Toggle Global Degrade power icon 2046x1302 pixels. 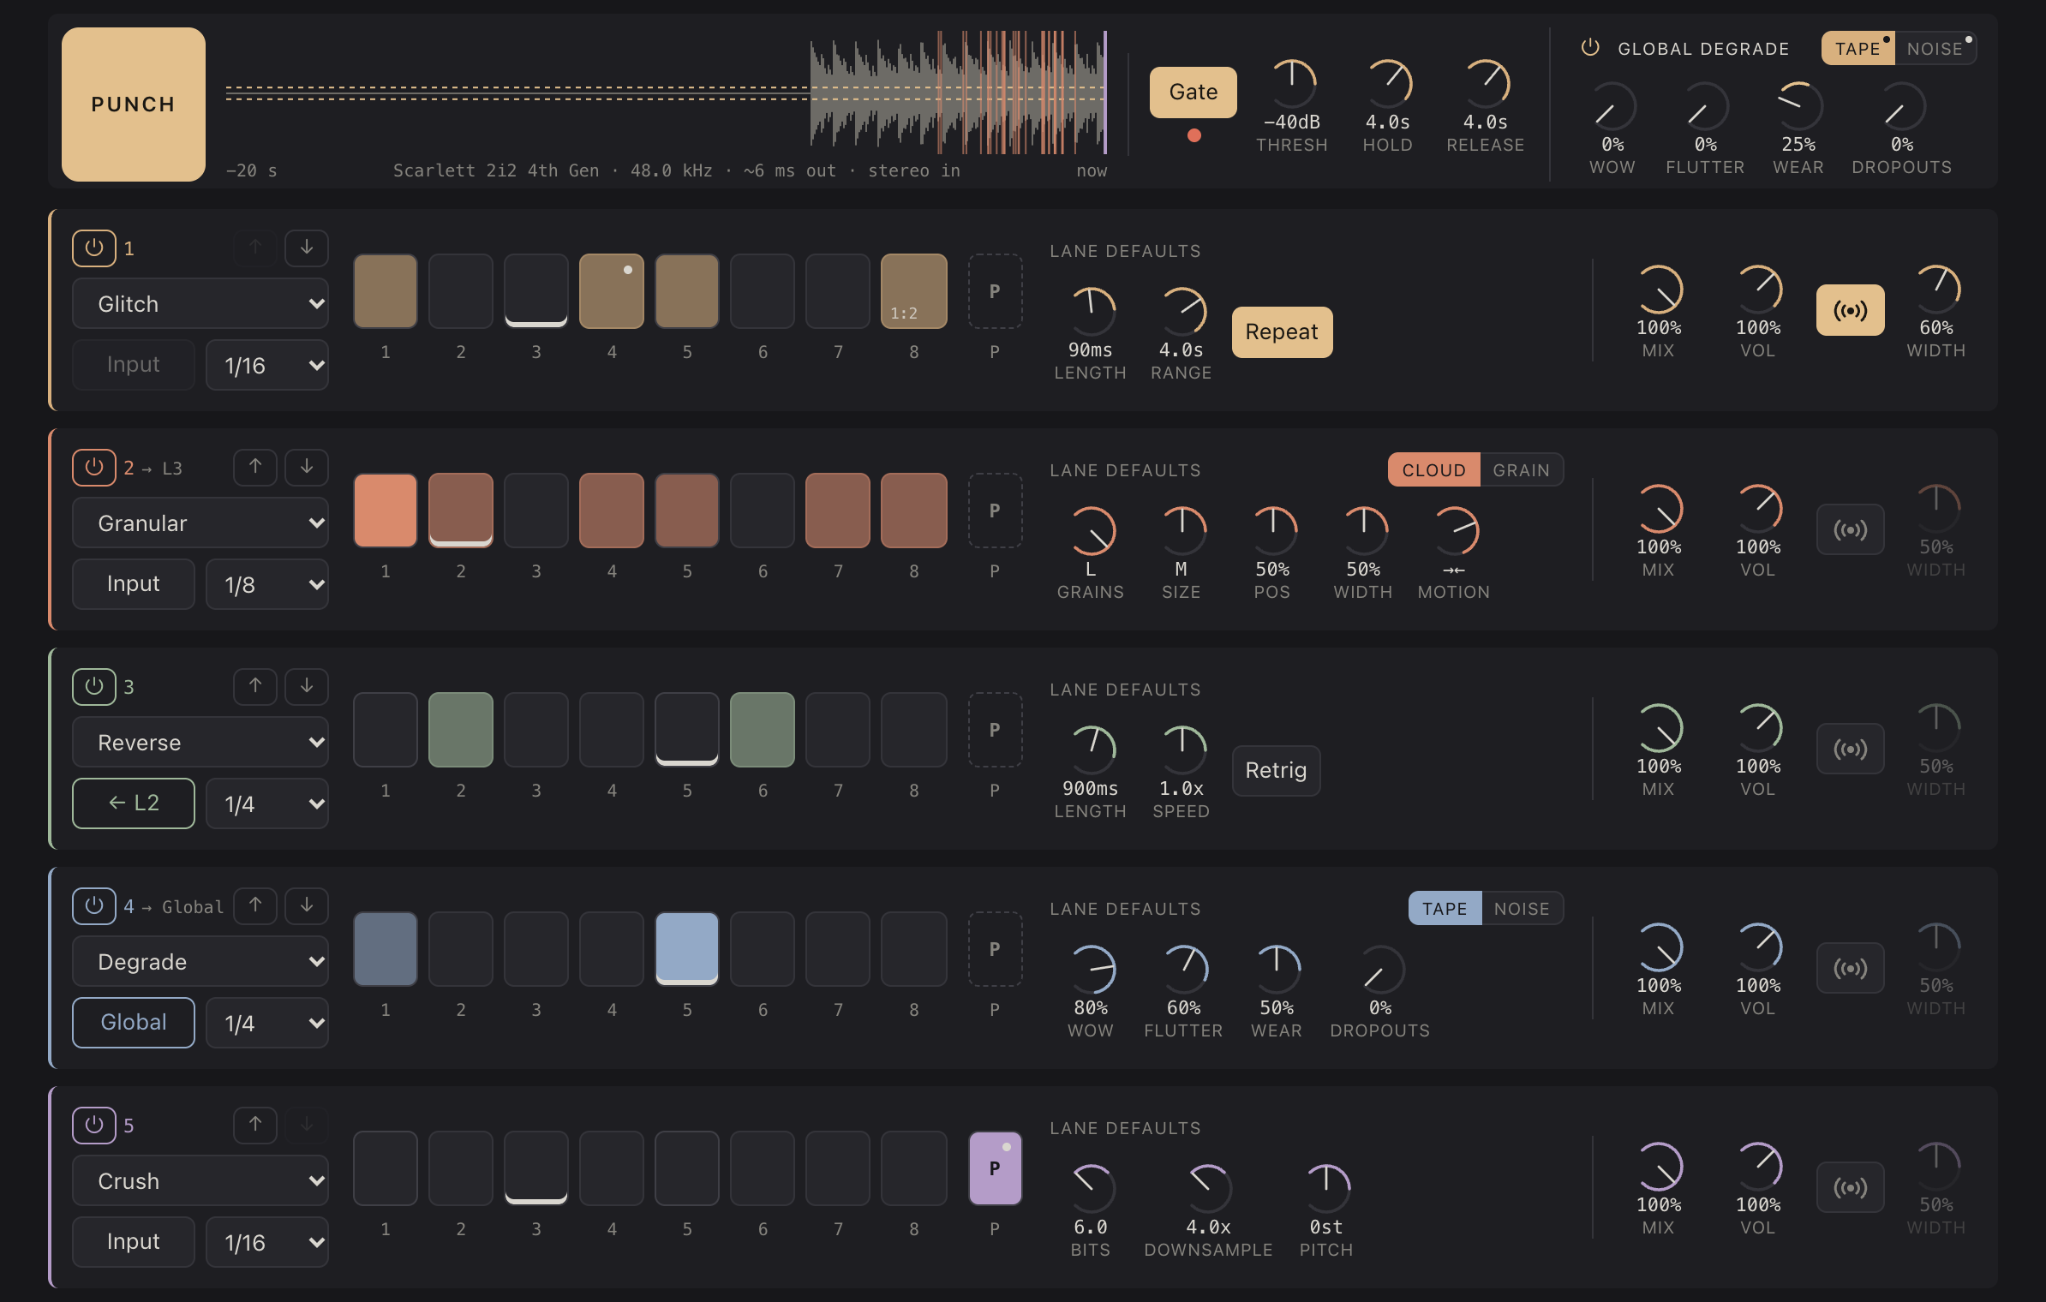click(x=1590, y=48)
